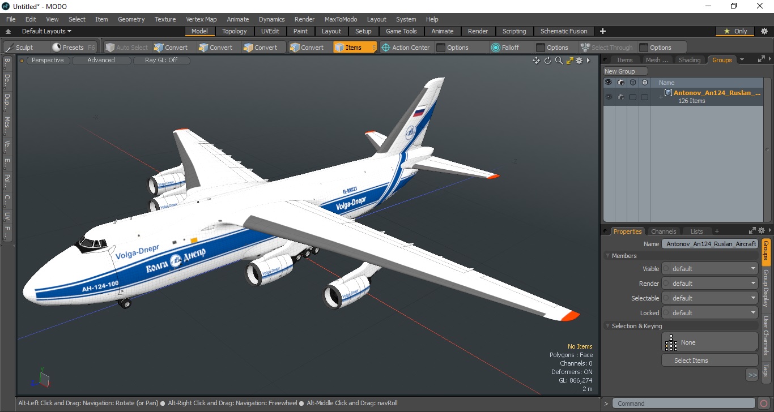
Task: Click the camera render column header icon
Action: (620, 83)
